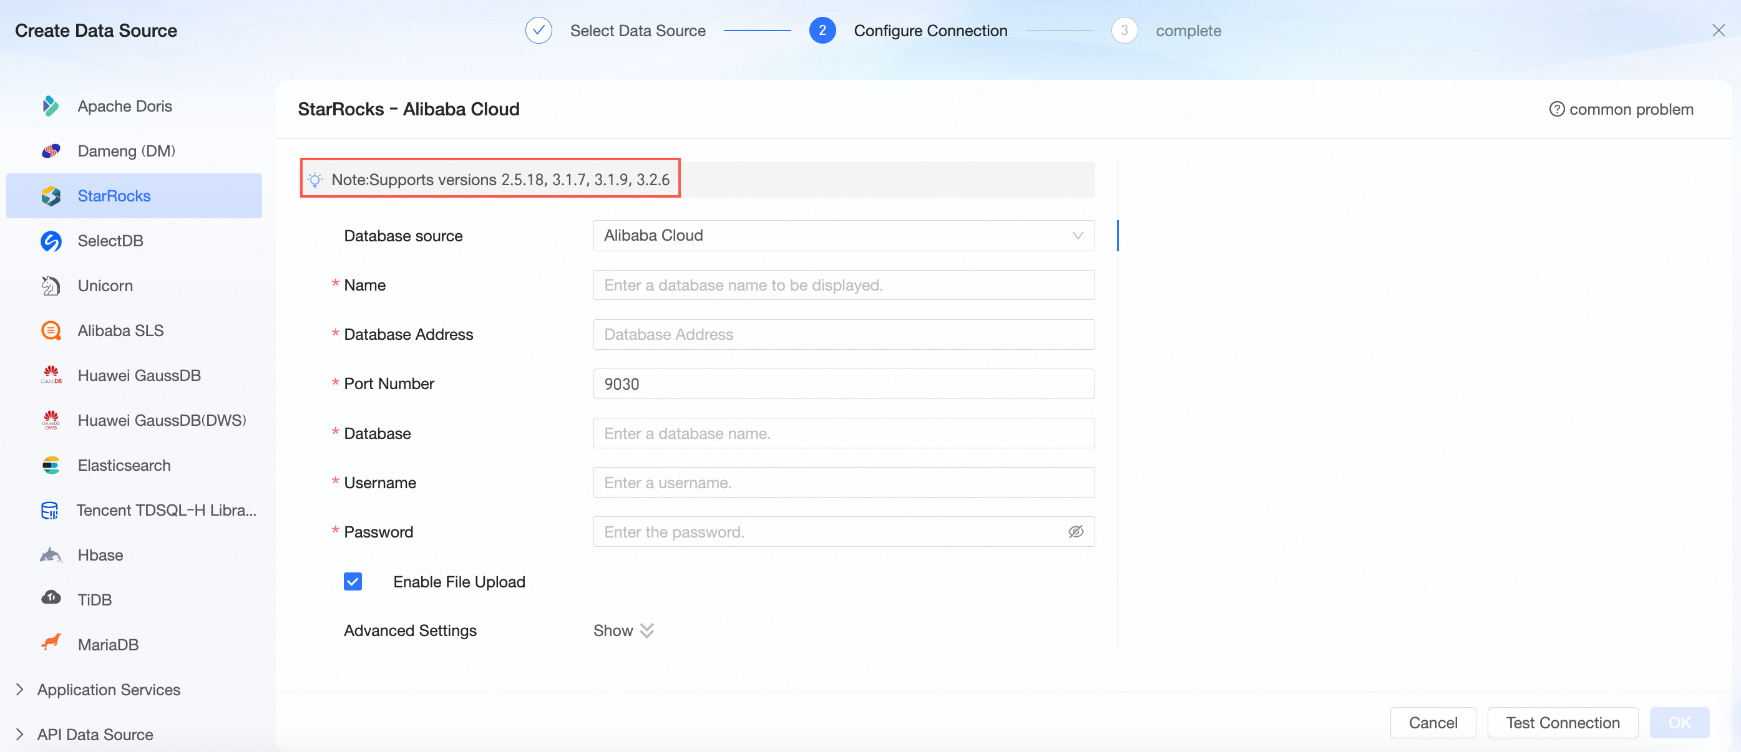
Task: Click the Test Connection button
Action: (1562, 722)
